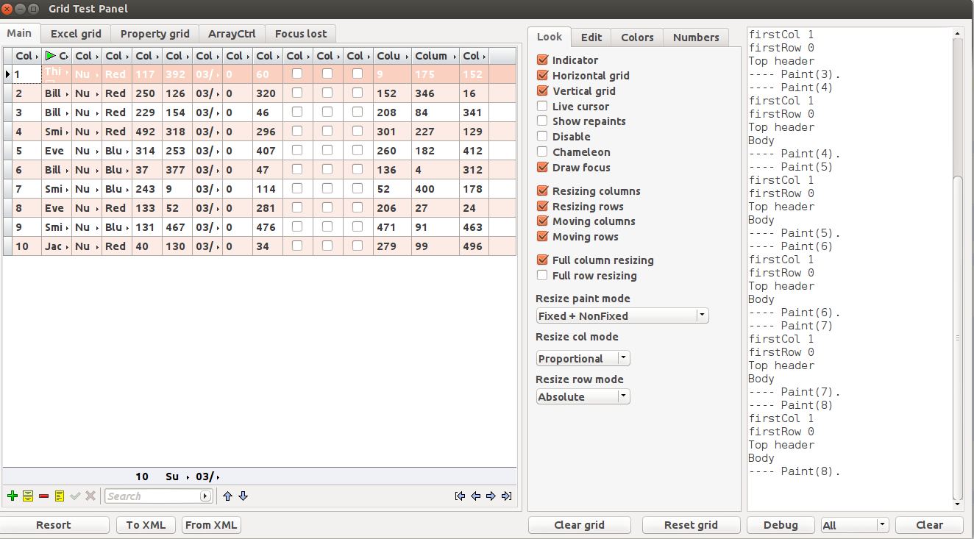Check first checkbox in row 5
The image size is (974, 539).
(x=297, y=150)
